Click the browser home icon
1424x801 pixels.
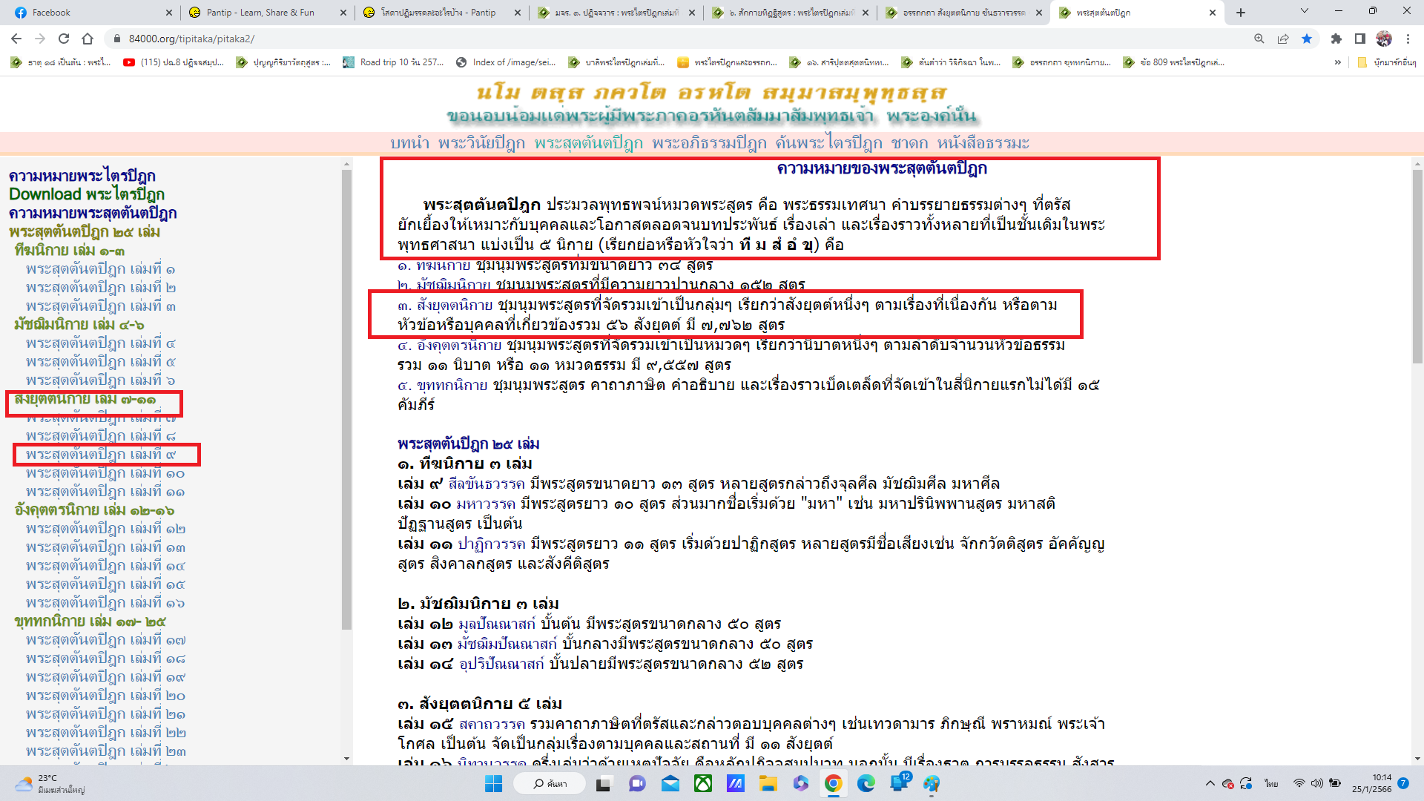click(x=88, y=39)
